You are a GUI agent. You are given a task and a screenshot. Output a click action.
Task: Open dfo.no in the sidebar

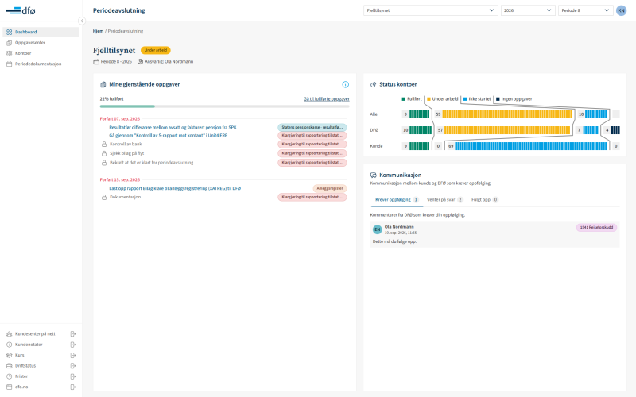pyautogui.click(x=21, y=387)
